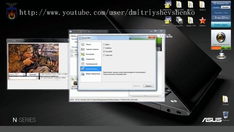Click the add image icon in DAEMON Tools
Screen dimensions: 234x132
(72, 78)
